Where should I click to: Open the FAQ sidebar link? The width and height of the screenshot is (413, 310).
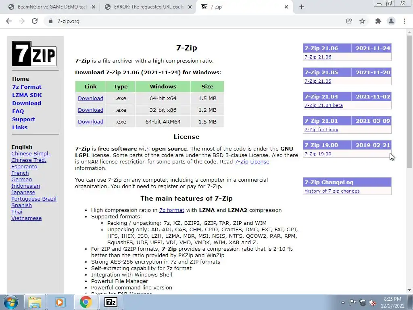click(x=18, y=111)
